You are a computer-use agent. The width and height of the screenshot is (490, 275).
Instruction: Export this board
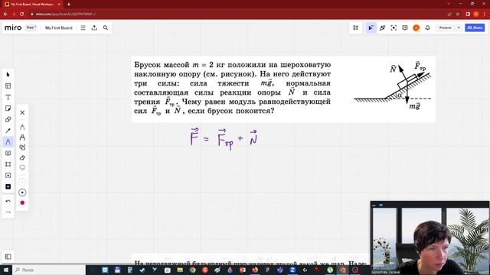94,27
